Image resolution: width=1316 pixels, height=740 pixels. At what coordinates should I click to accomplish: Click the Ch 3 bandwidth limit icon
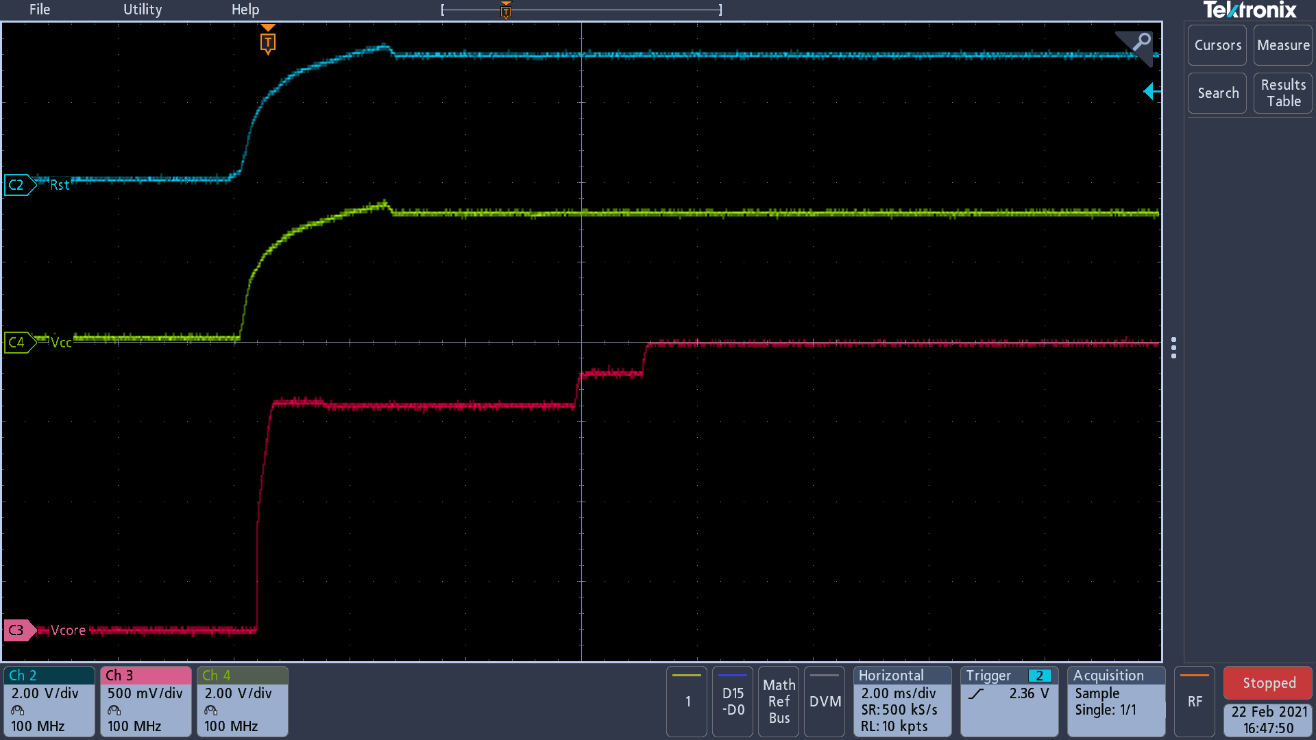[114, 711]
